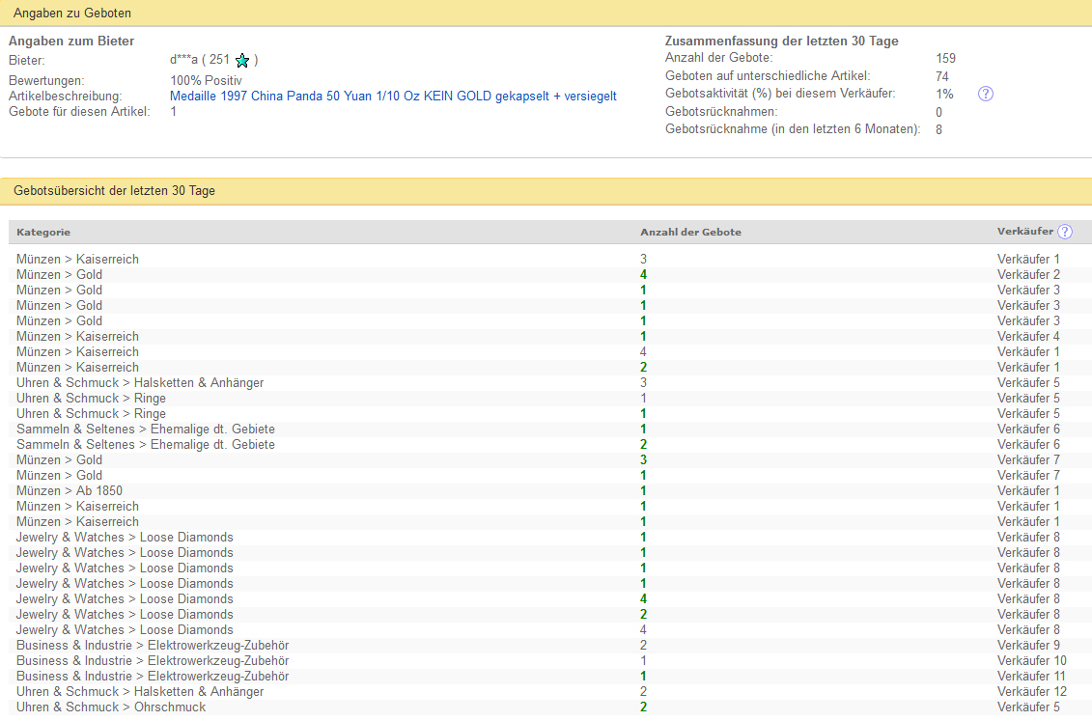Click Verkäufer 10 in the seller column
The image size is (1092, 721).
tap(1031, 661)
